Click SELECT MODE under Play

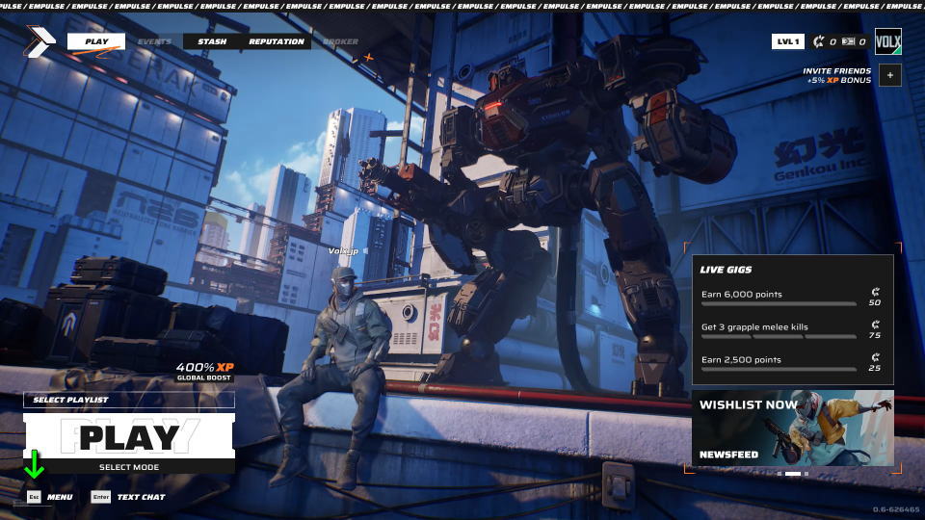click(128, 467)
